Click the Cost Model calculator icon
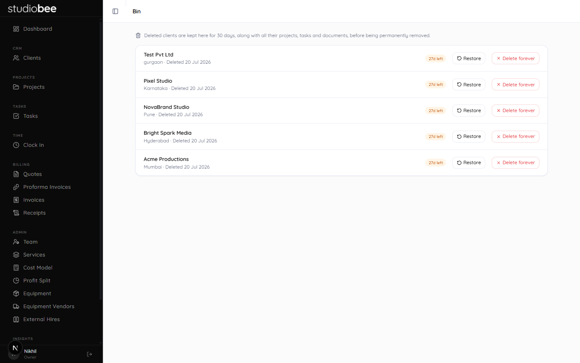 (16, 268)
